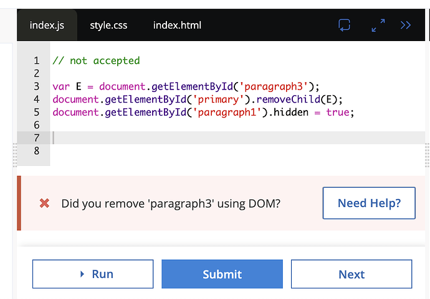Click the red X error icon
This screenshot has width=430, height=299.
44,203
